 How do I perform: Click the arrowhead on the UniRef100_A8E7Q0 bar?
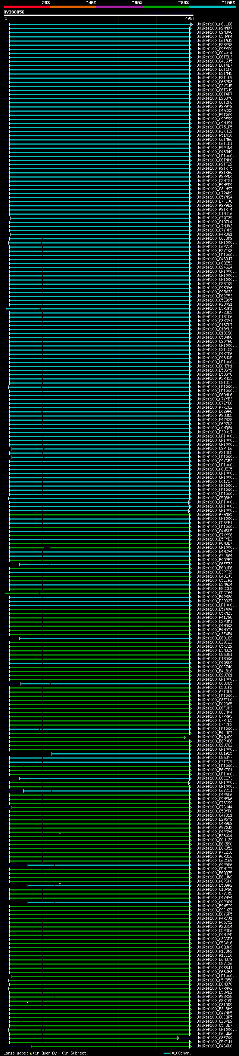[x=178, y=1038]
